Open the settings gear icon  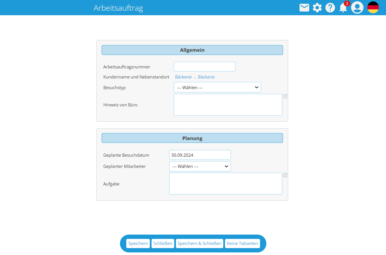point(317,8)
